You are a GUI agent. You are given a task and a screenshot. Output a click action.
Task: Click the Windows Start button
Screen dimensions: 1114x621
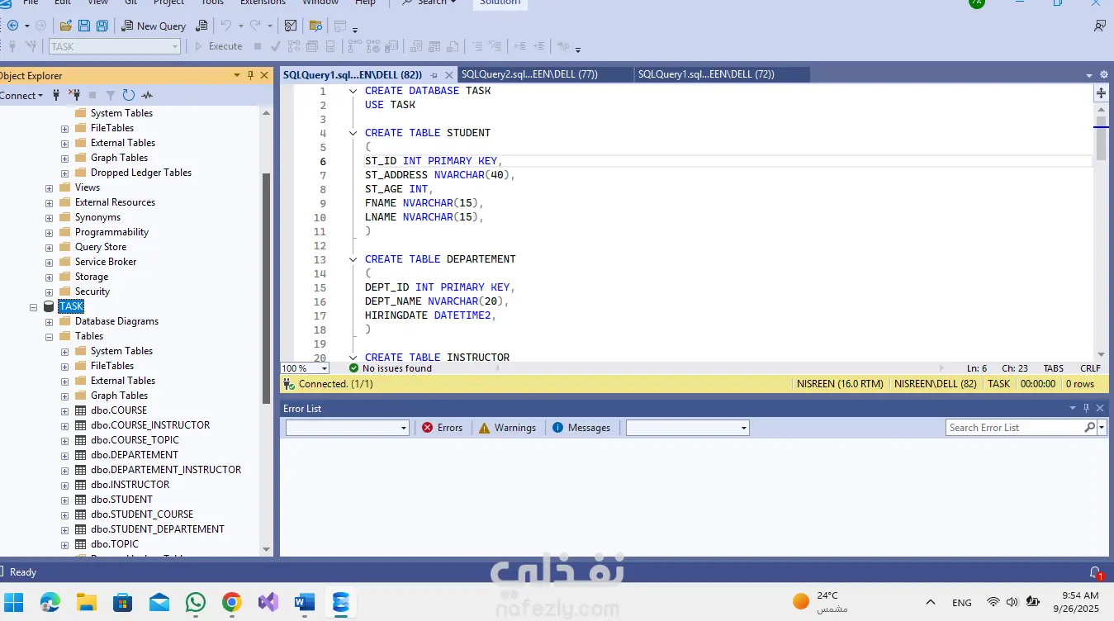[x=14, y=602]
